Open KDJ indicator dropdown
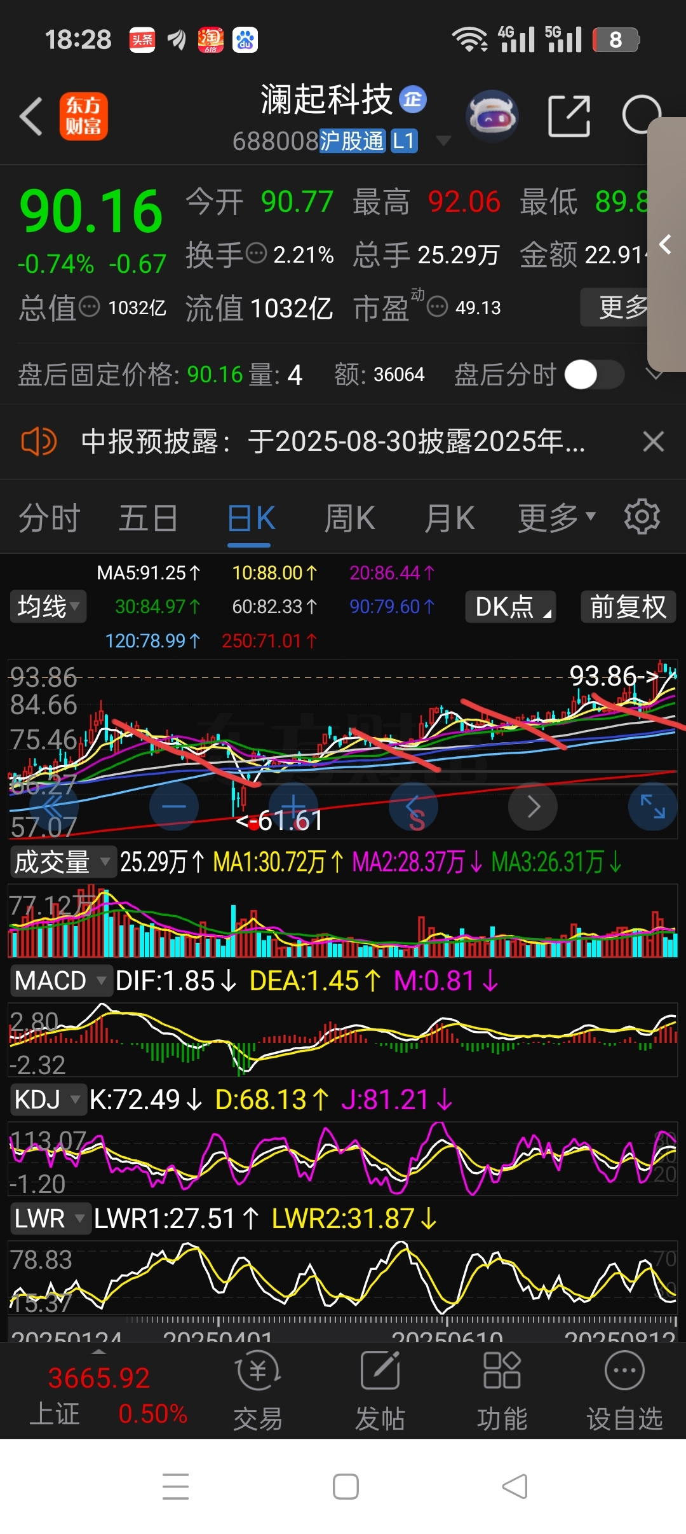 click(48, 1100)
